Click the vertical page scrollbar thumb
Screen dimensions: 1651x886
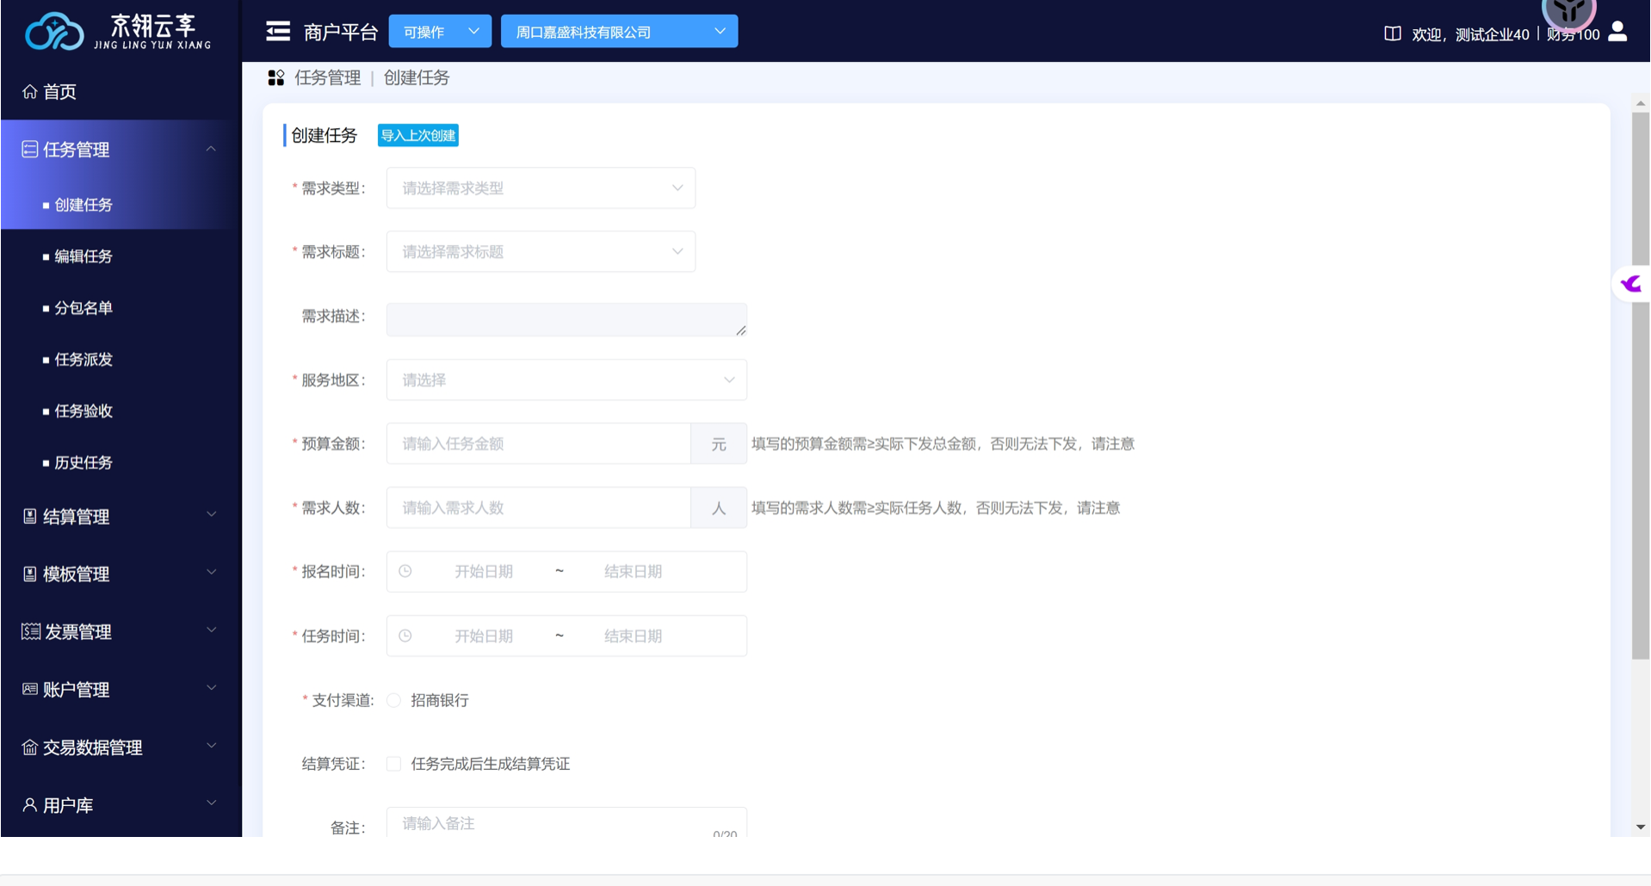1640,387
